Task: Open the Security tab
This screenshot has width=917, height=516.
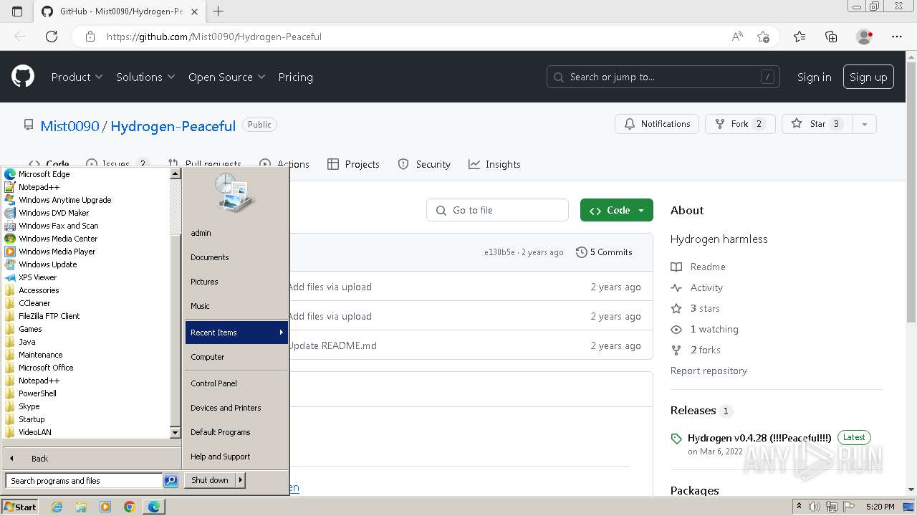Action: pyautogui.click(x=424, y=164)
